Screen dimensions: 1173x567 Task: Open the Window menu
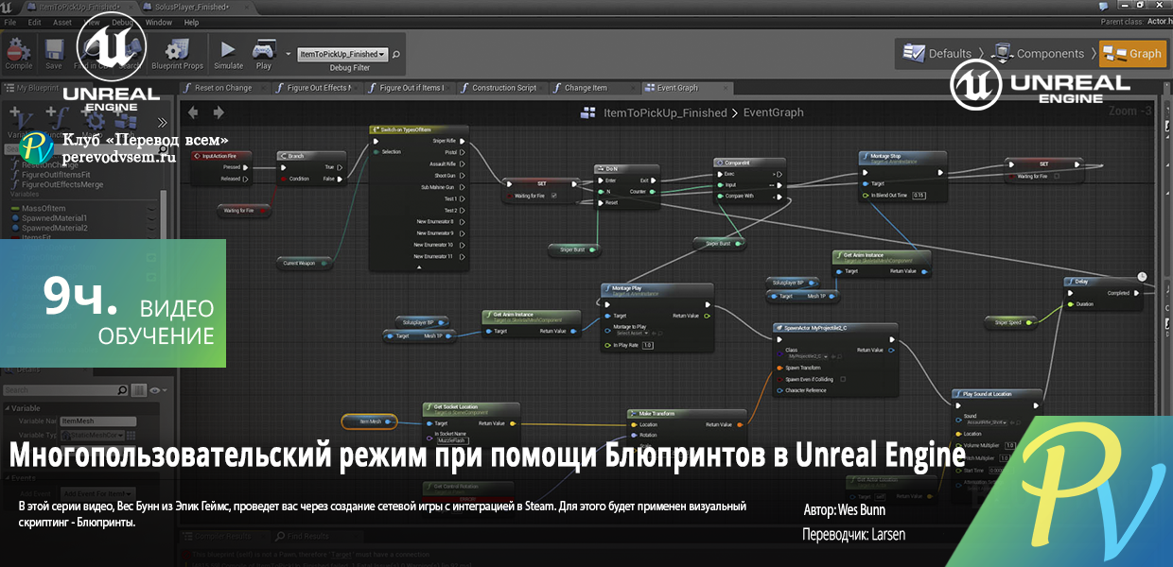click(159, 22)
